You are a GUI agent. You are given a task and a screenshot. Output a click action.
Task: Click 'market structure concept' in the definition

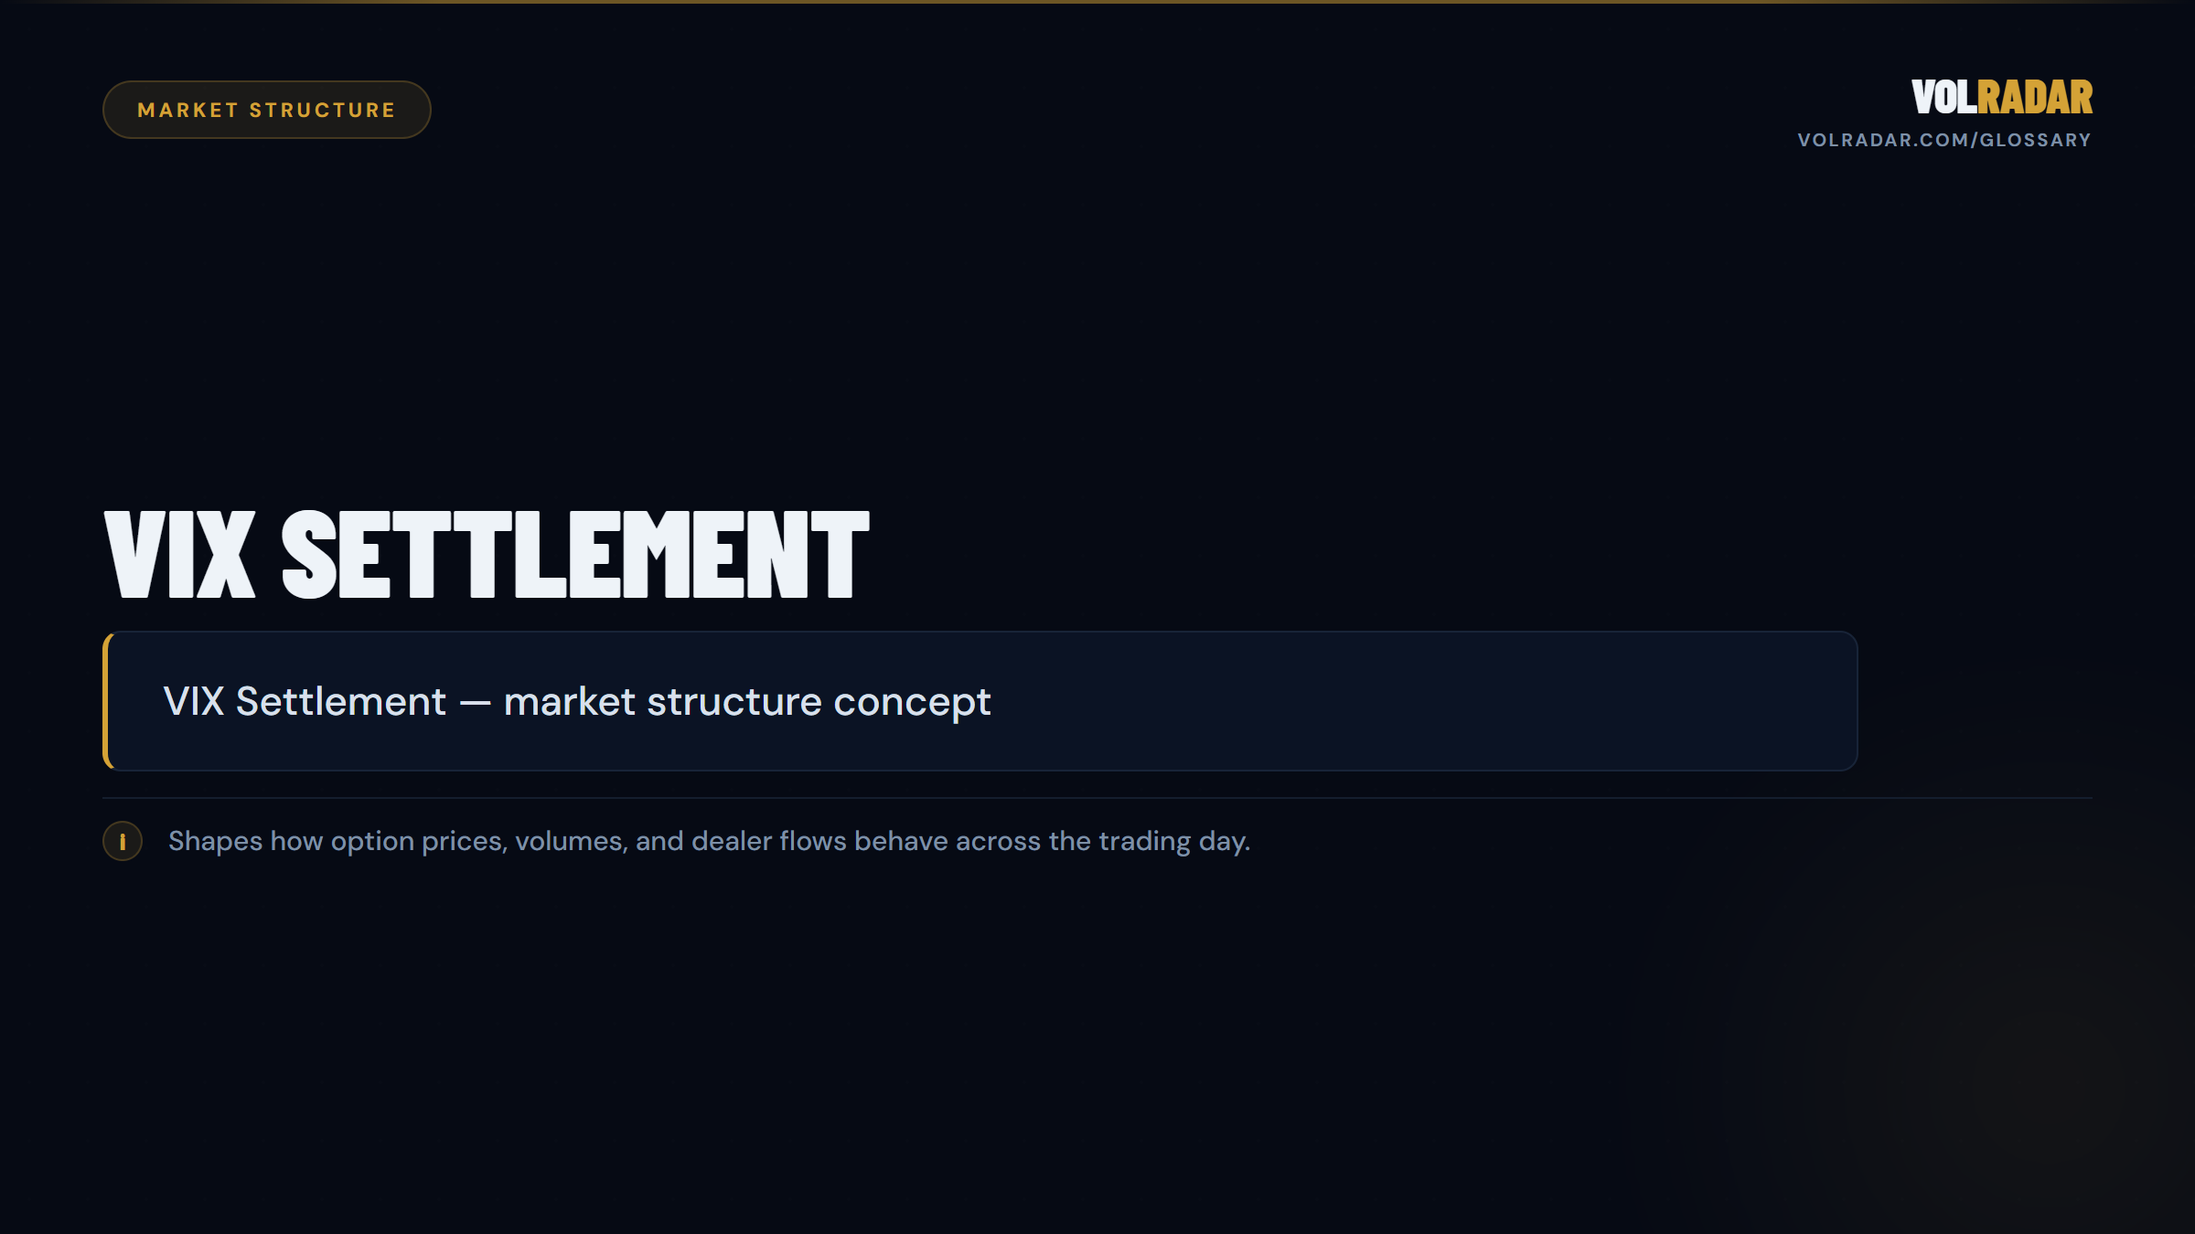747,702
